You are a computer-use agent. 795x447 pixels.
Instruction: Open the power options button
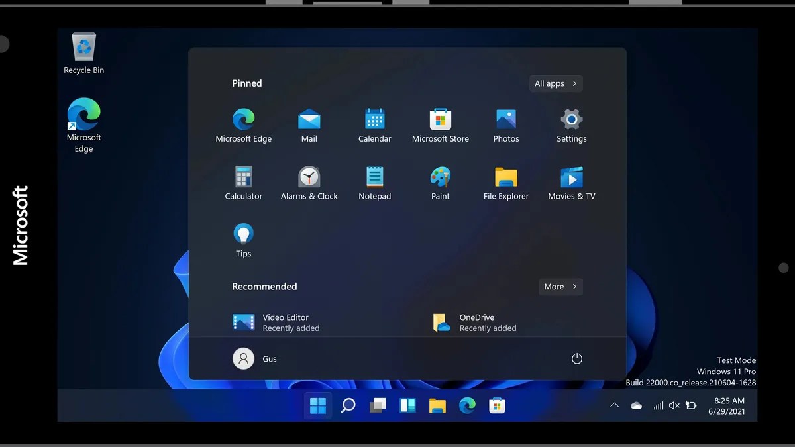pos(576,358)
